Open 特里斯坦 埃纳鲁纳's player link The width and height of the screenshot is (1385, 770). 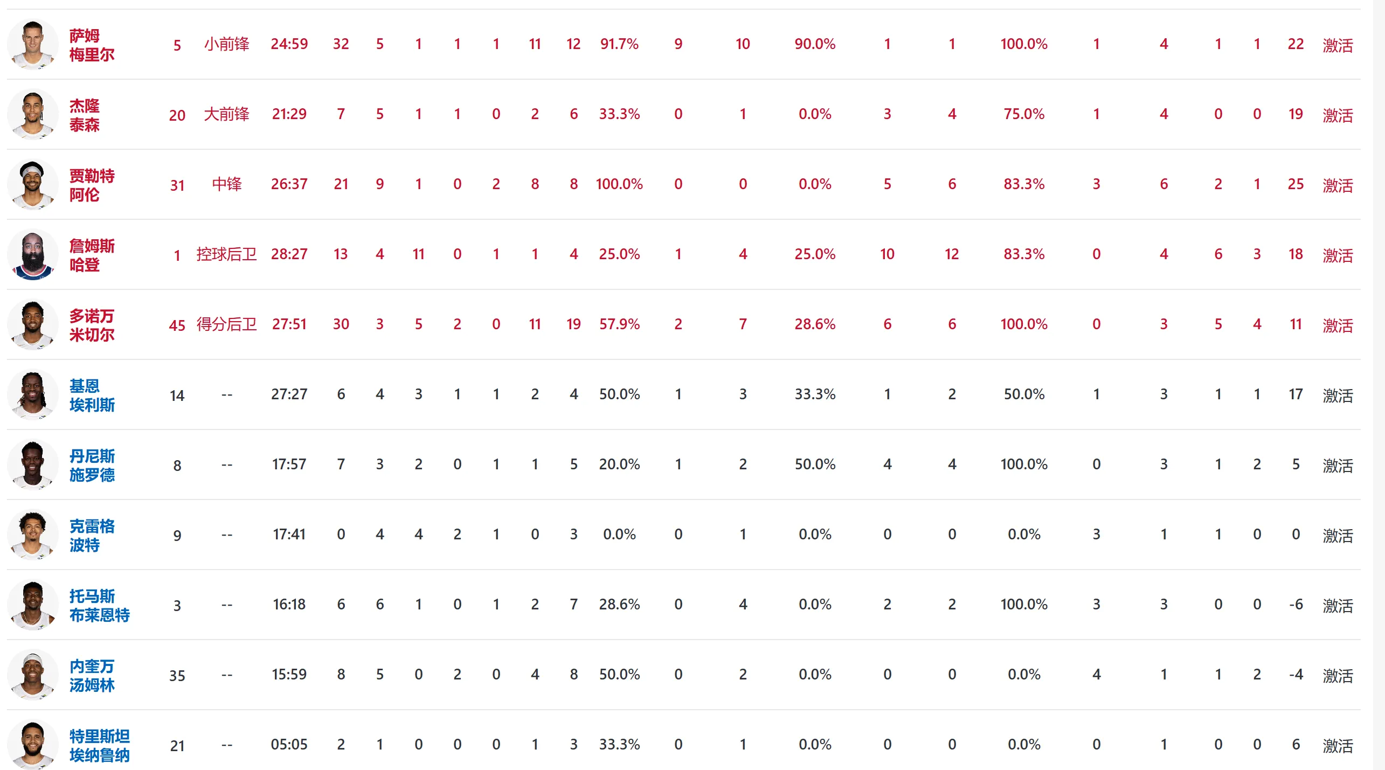pyautogui.click(x=99, y=745)
